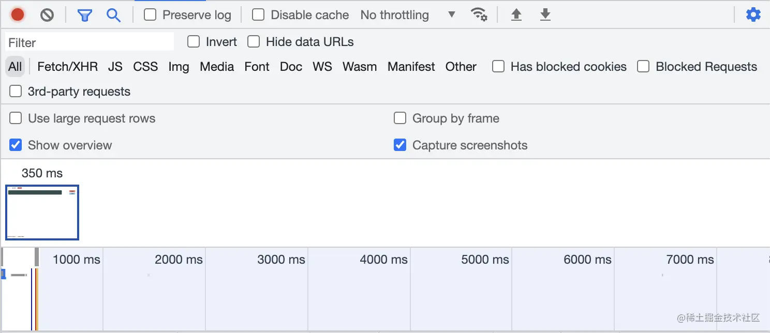Screen dimensions: 770x333
Task: Tick the Disable cache checkbox
Action: pos(258,15)
